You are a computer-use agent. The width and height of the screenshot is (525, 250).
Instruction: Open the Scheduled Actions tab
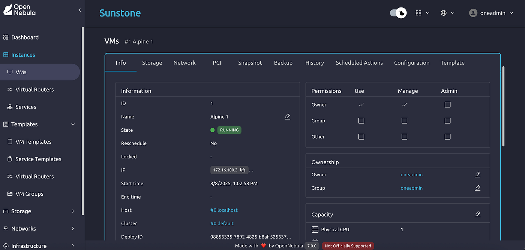[359, 63]
